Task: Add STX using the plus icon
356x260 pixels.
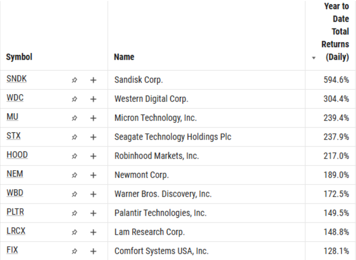Action: click(x=93, y=137)
